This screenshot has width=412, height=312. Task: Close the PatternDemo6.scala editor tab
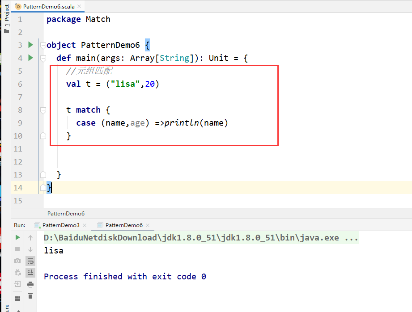(x=79, y=6)
